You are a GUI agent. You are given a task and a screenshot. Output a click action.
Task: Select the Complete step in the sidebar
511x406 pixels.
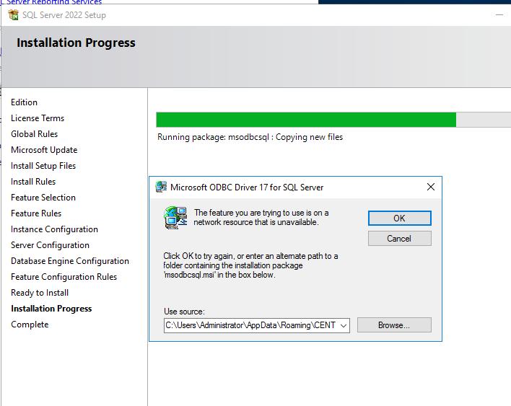coord(30,325)
